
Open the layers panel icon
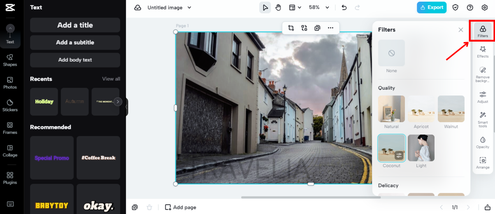[487, 207]
